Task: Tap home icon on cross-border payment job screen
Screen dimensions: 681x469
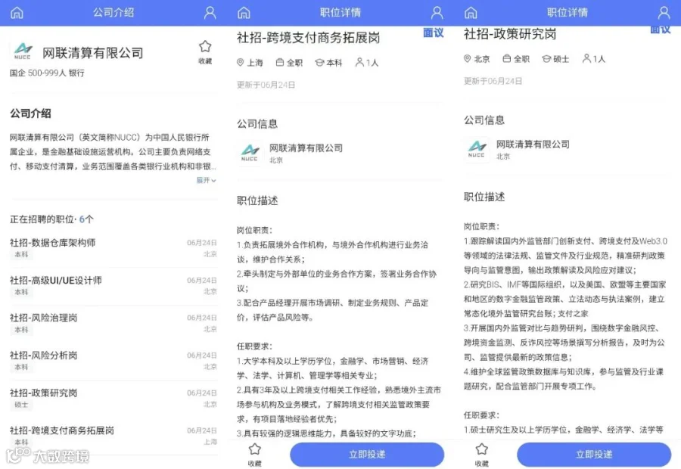Action: pos(244,13)
